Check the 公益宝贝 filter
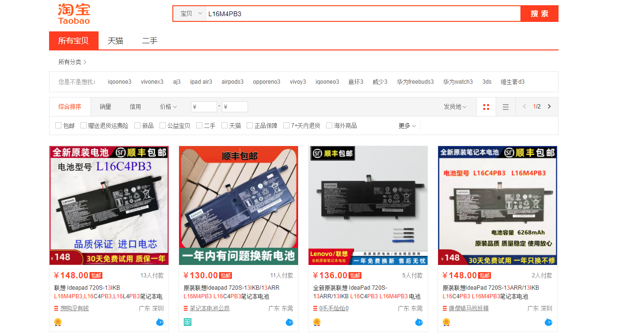 tap(163, 126)
